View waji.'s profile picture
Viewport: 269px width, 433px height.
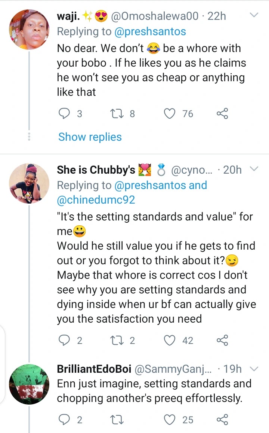tap(29, 30)
